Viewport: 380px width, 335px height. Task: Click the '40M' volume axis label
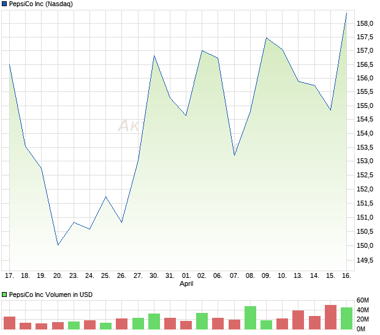pos(363,310)
